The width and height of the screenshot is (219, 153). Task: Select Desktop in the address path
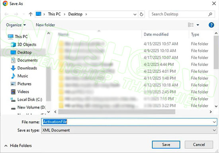coord(75,14)
